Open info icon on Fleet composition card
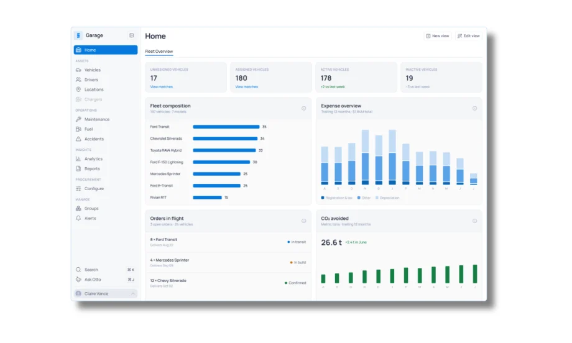572x343 pixels. coord(303,108)
